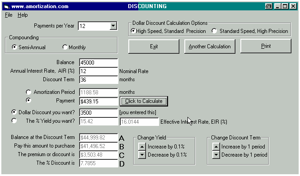
Task: Click the Another Calculation button
Action: (x=210, y=46)
